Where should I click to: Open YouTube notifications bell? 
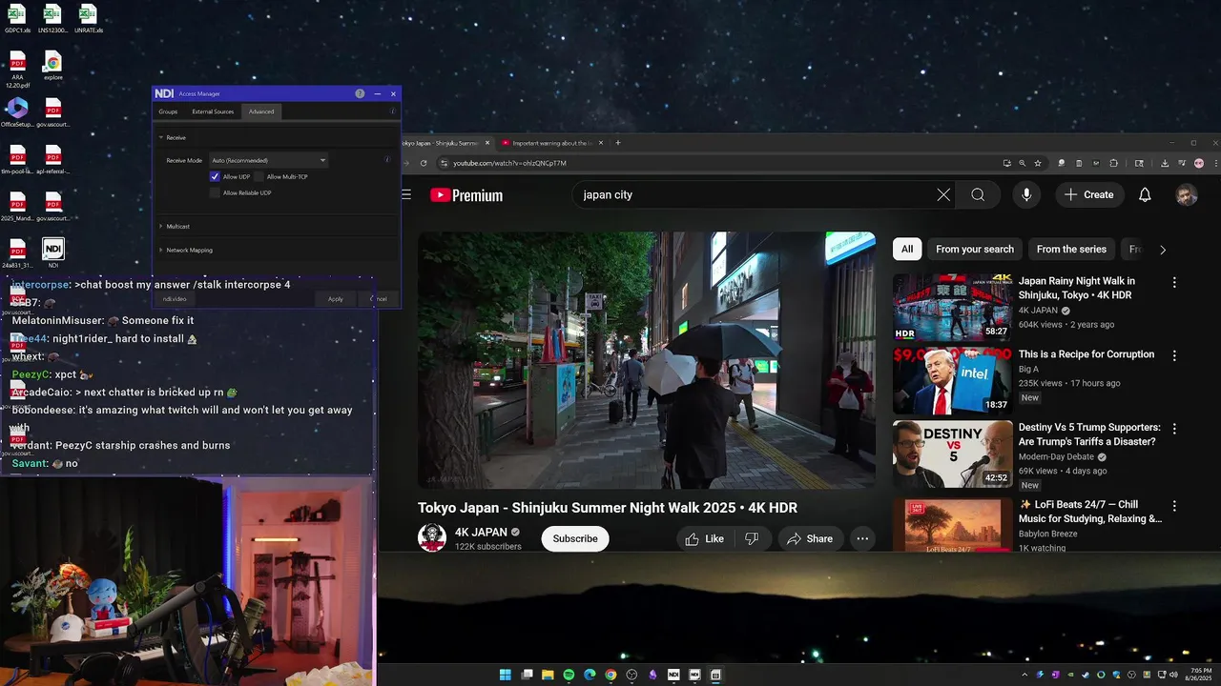point(1145,194)
